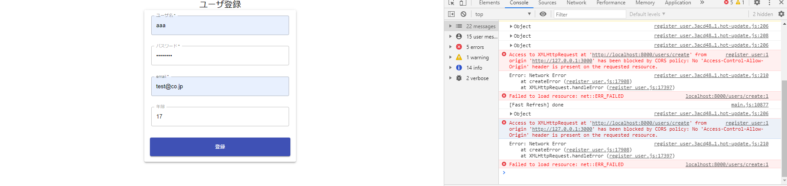The height and width of the screenshot is (186, 787).
Task: Toggle the console sidebar panel icon
Action: [451, 14]
